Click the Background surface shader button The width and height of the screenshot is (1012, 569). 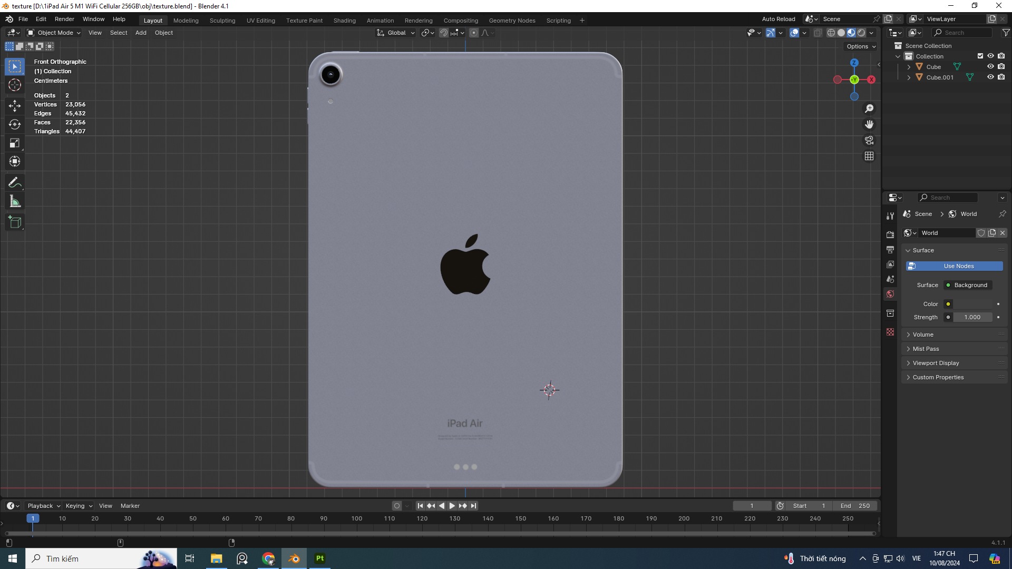[968, 285]
